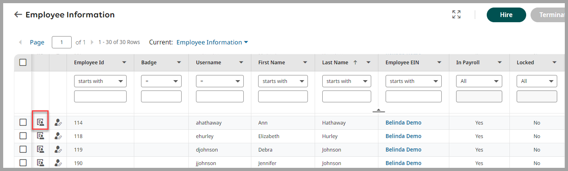Screen dimensions: 568x171
Task: Click linked-account icon for employee 114
Action: (58, 123)
